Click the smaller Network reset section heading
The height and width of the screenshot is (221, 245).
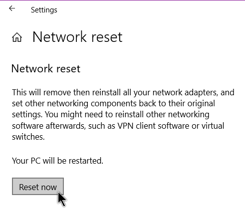(46, 68)
